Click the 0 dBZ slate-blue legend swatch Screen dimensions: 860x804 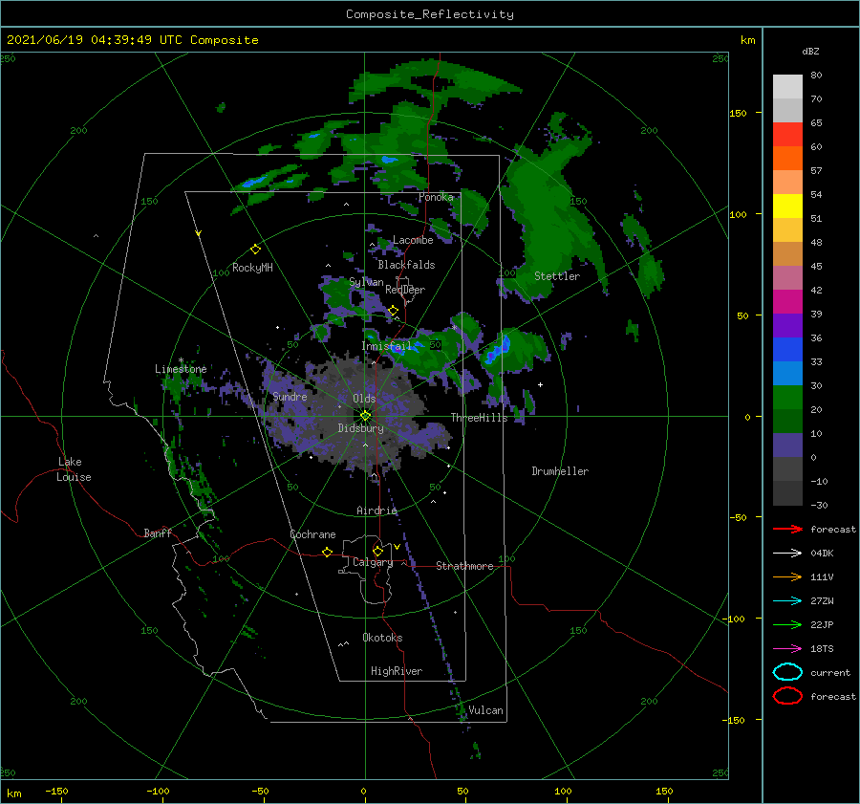(787, 445)
